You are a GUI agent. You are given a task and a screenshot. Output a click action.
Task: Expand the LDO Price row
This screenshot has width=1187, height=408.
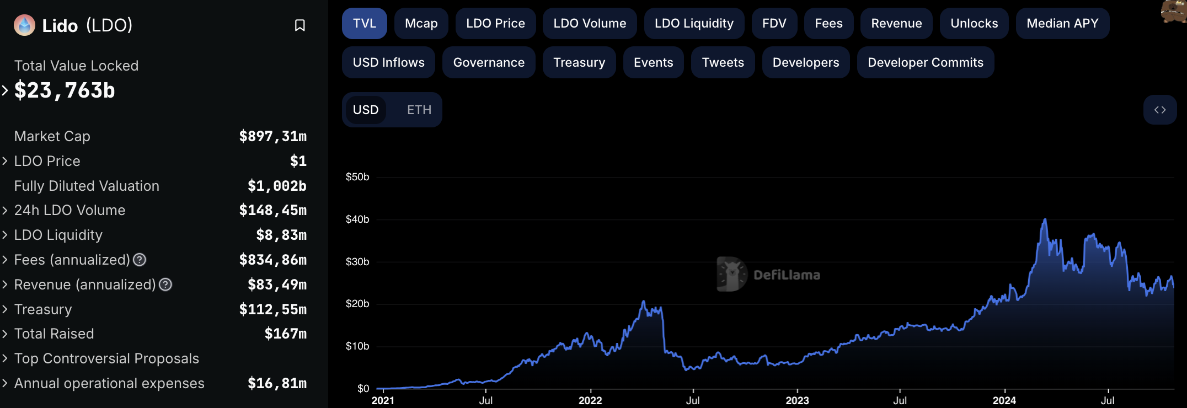pos(5,161)
